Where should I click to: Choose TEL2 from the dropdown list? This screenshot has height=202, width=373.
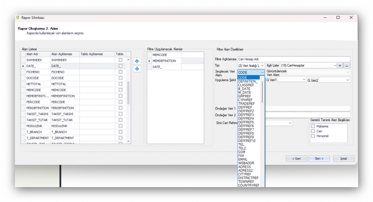(242, 148)
